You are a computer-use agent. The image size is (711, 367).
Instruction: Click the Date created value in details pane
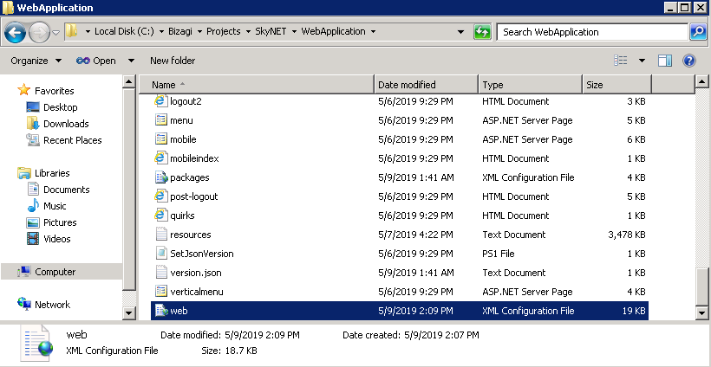click(x=440, y=335)
